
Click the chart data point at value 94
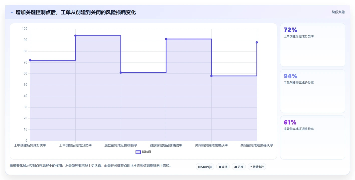tap(75, 36)
